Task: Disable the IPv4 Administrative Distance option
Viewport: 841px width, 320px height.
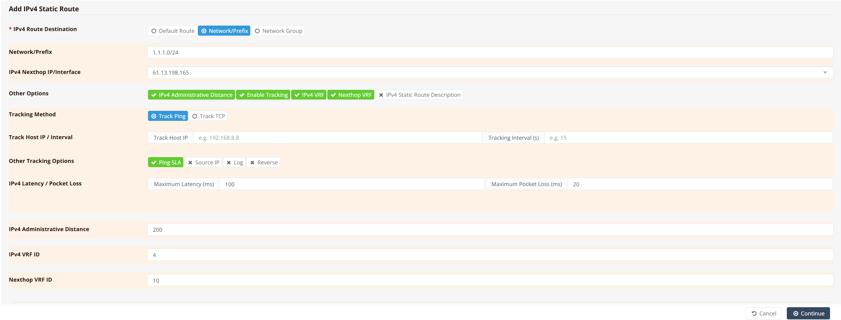Action: 191,95
